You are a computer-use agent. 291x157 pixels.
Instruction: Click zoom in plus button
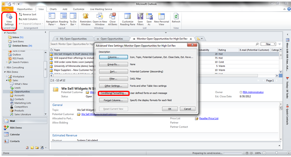[289, 153]
